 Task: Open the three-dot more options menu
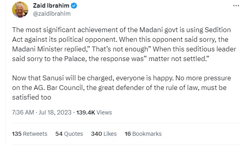236,6
